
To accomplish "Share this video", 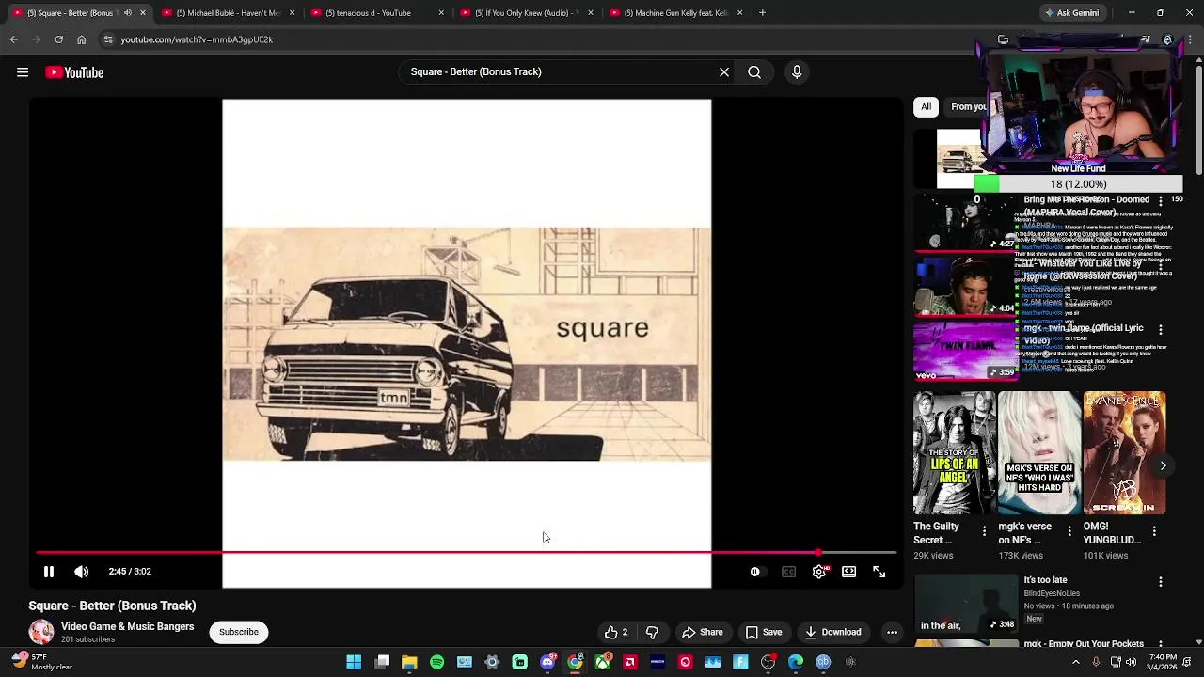I will [703, 632].
